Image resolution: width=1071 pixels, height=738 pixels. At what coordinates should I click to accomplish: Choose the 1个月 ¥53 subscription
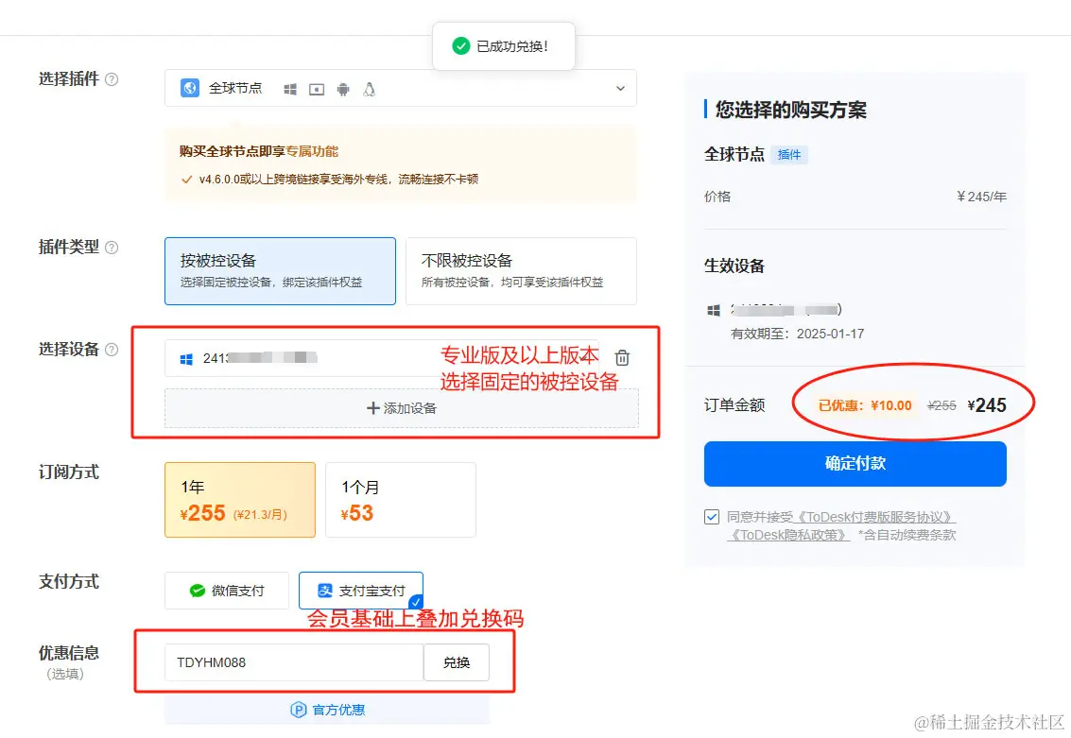click(x=400, y=500)
